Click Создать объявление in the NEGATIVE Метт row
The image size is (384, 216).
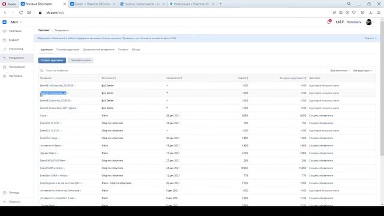tap(321, 161)
